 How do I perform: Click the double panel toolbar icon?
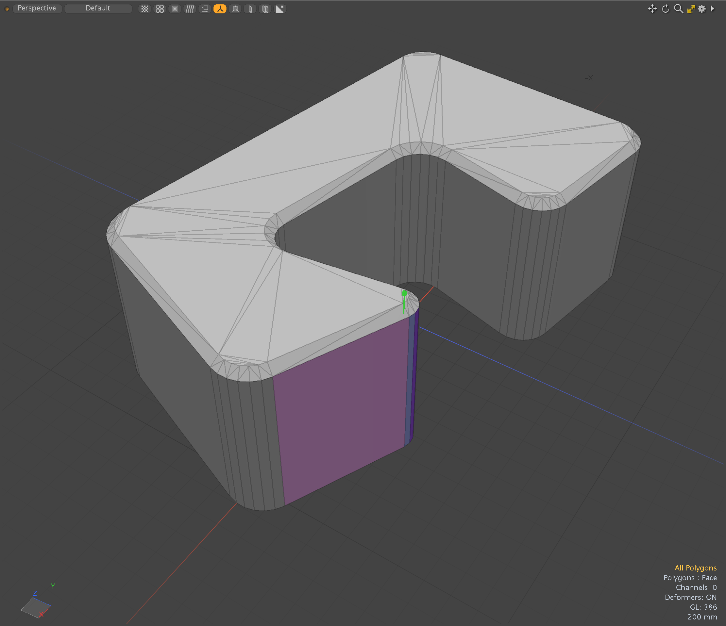265,9
